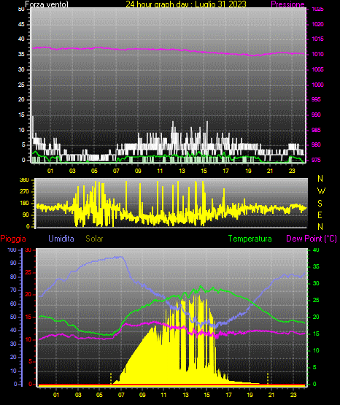340x405 pixels.
Task: Click the yellow sunrise marker near hour 06
Action: [111, 379]
